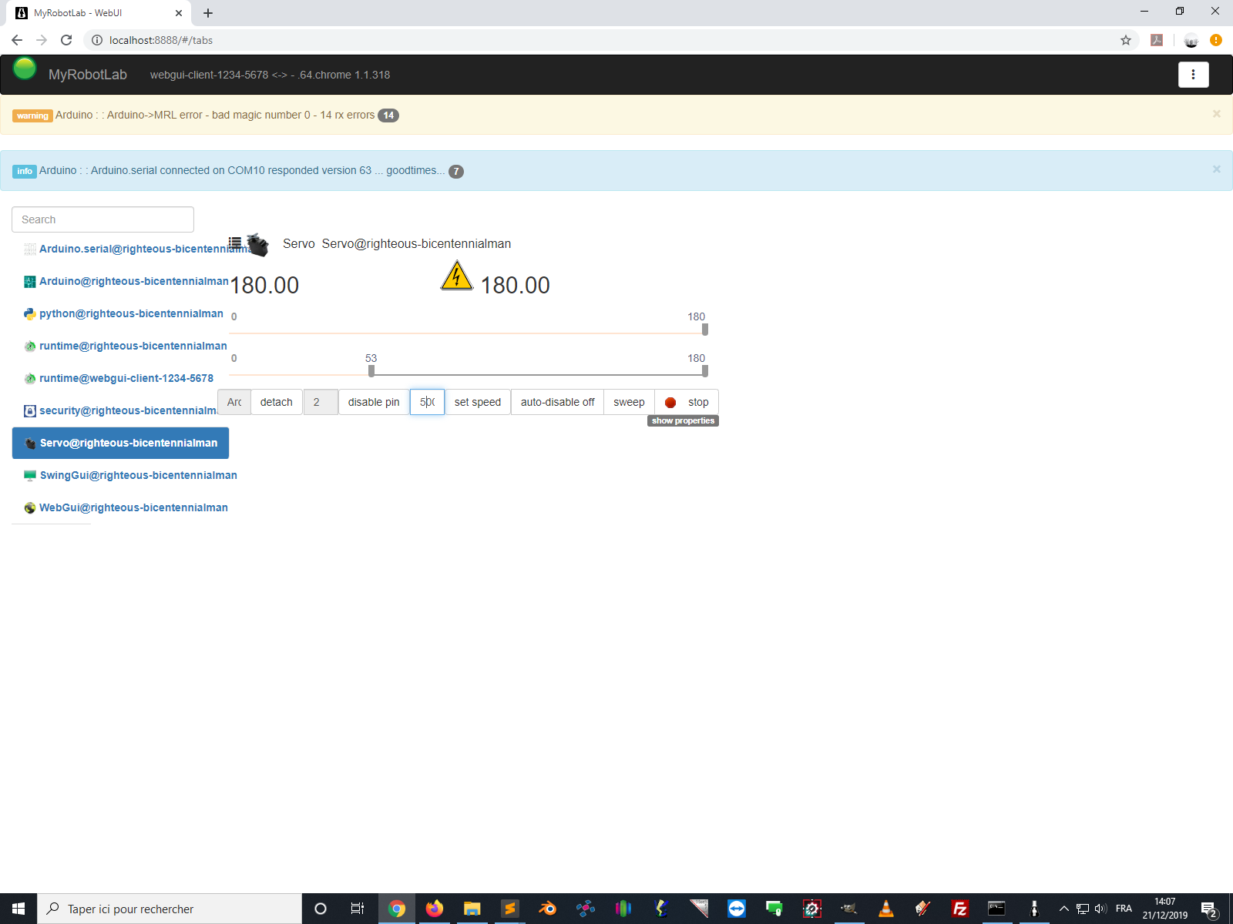Screen dimensions: 1233x924
Task: Click the Servo service motor icon
Action: coord(257,245)
